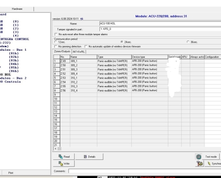Open the Zones/Outputs tab
221x178 pixels.
coord(62,52)
